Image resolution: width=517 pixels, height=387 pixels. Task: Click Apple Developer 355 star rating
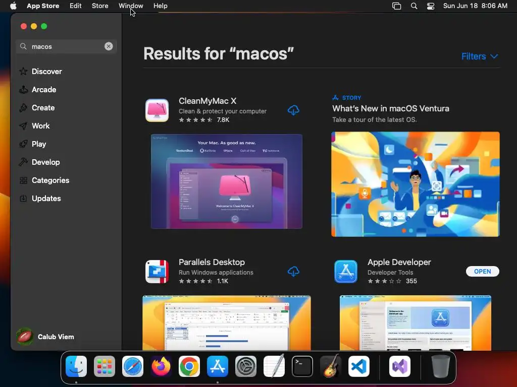(392, 281)
